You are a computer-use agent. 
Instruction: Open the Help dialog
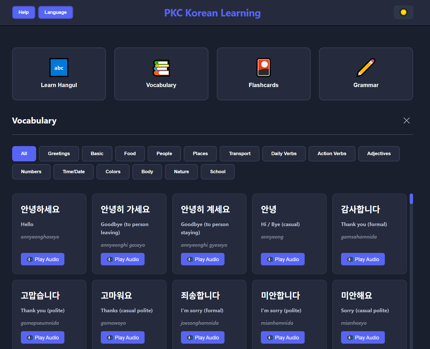[x=23, y=12]
